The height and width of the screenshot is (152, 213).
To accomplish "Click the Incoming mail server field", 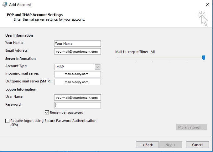I will [x=77, y=74].
